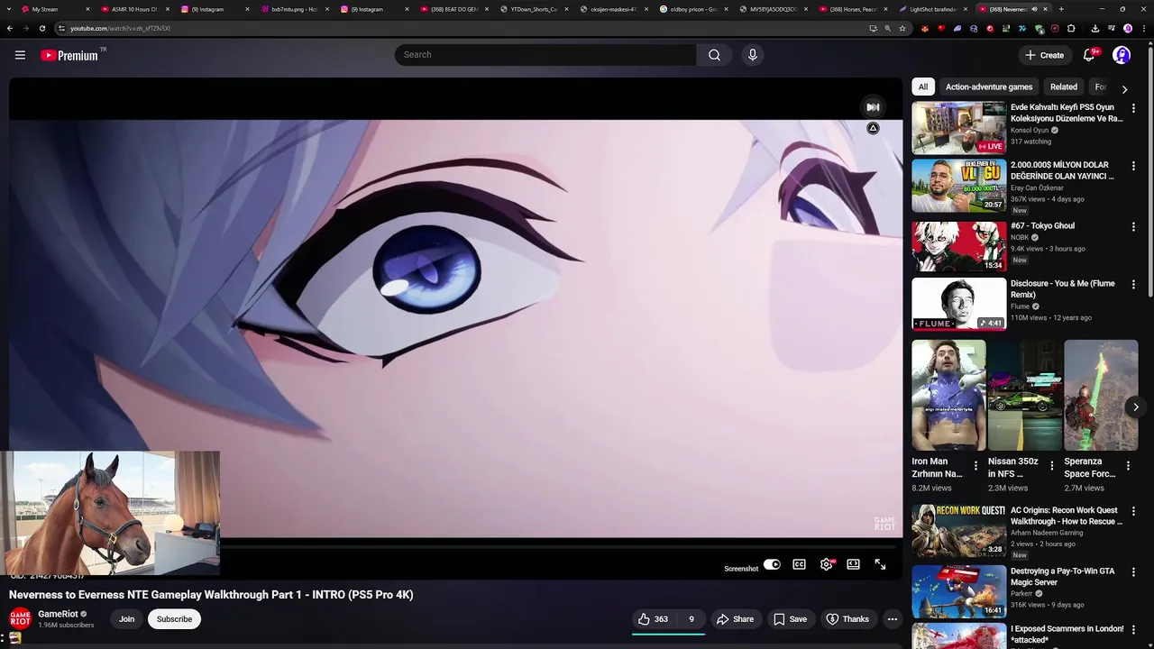The height and width of the screenshot is (649, 1154).
Task: Open Disclosure You & Me title
Action: (1062, 289)
